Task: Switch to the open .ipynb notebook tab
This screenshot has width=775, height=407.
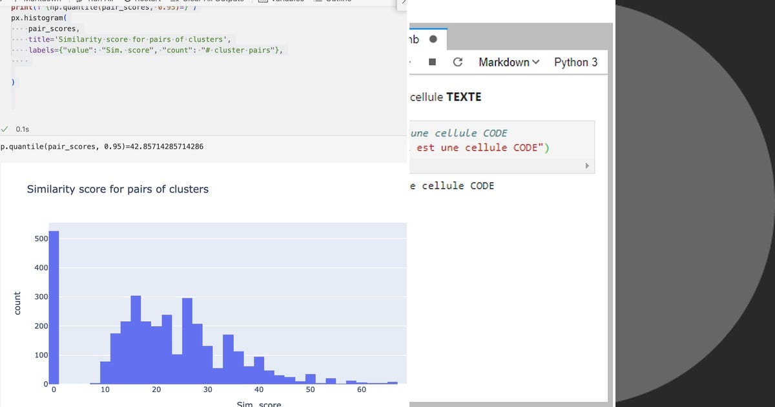Action: (417, 39)
